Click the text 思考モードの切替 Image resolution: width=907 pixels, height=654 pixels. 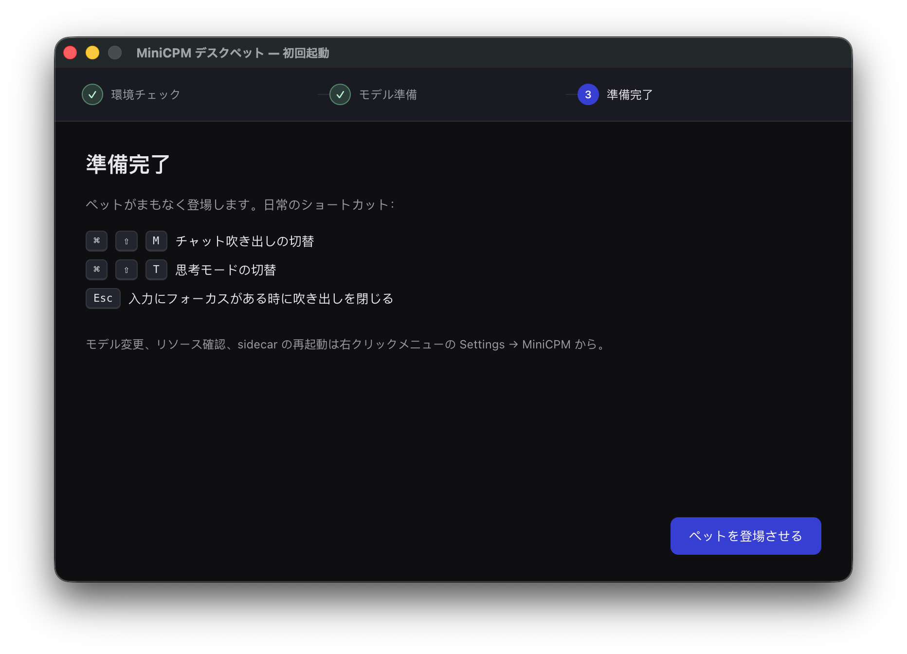click(x=226, y=270)
